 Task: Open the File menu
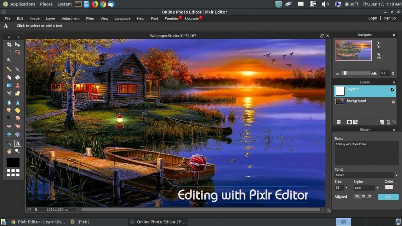click(x=7, y=18)
